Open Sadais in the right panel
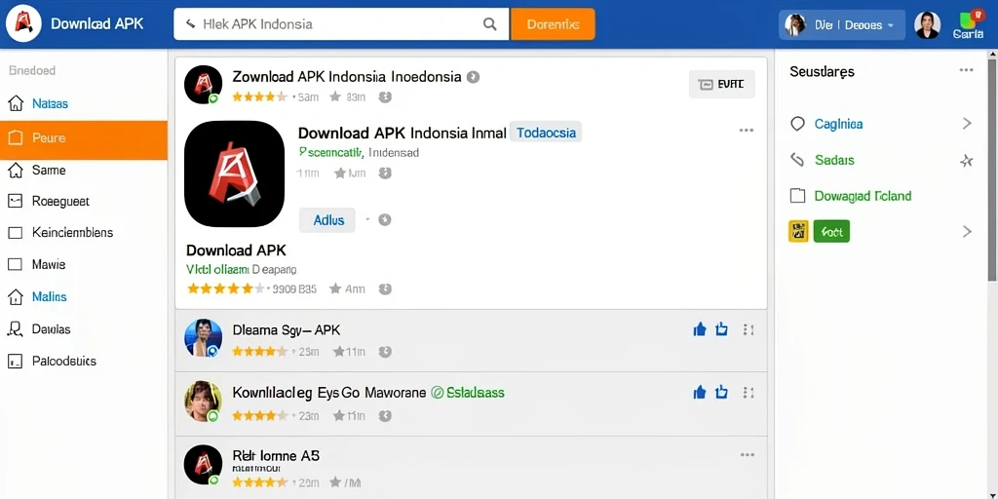This screenshot has height=499, width=998. tap(834, 161)
